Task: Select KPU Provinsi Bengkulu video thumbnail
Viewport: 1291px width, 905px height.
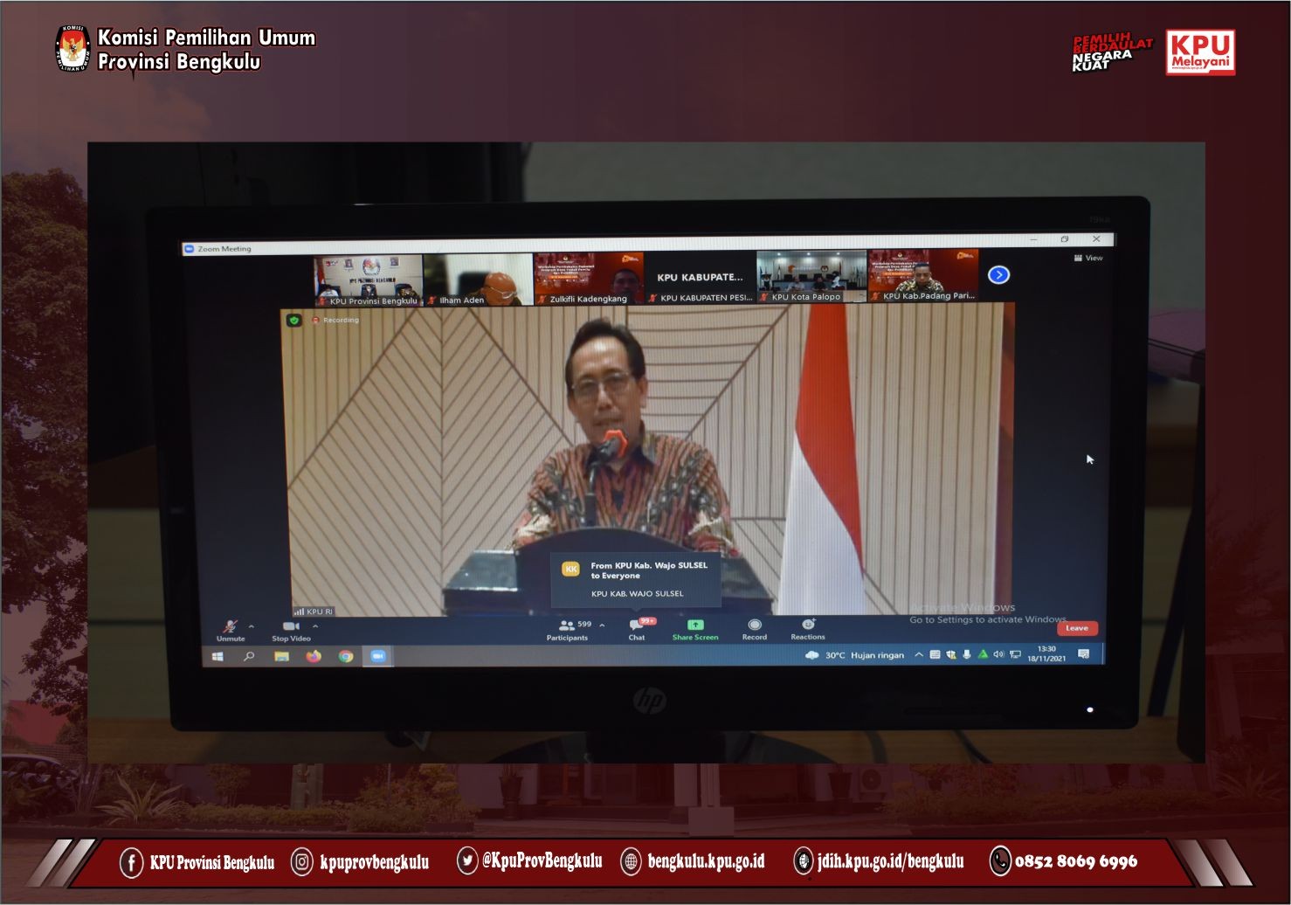Action: coord(369,280)
